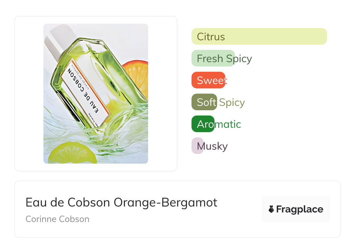Click the Eau de Cobson Orange-Bergamot title
This screenshot has height=252, width=355.
(121, 202)
